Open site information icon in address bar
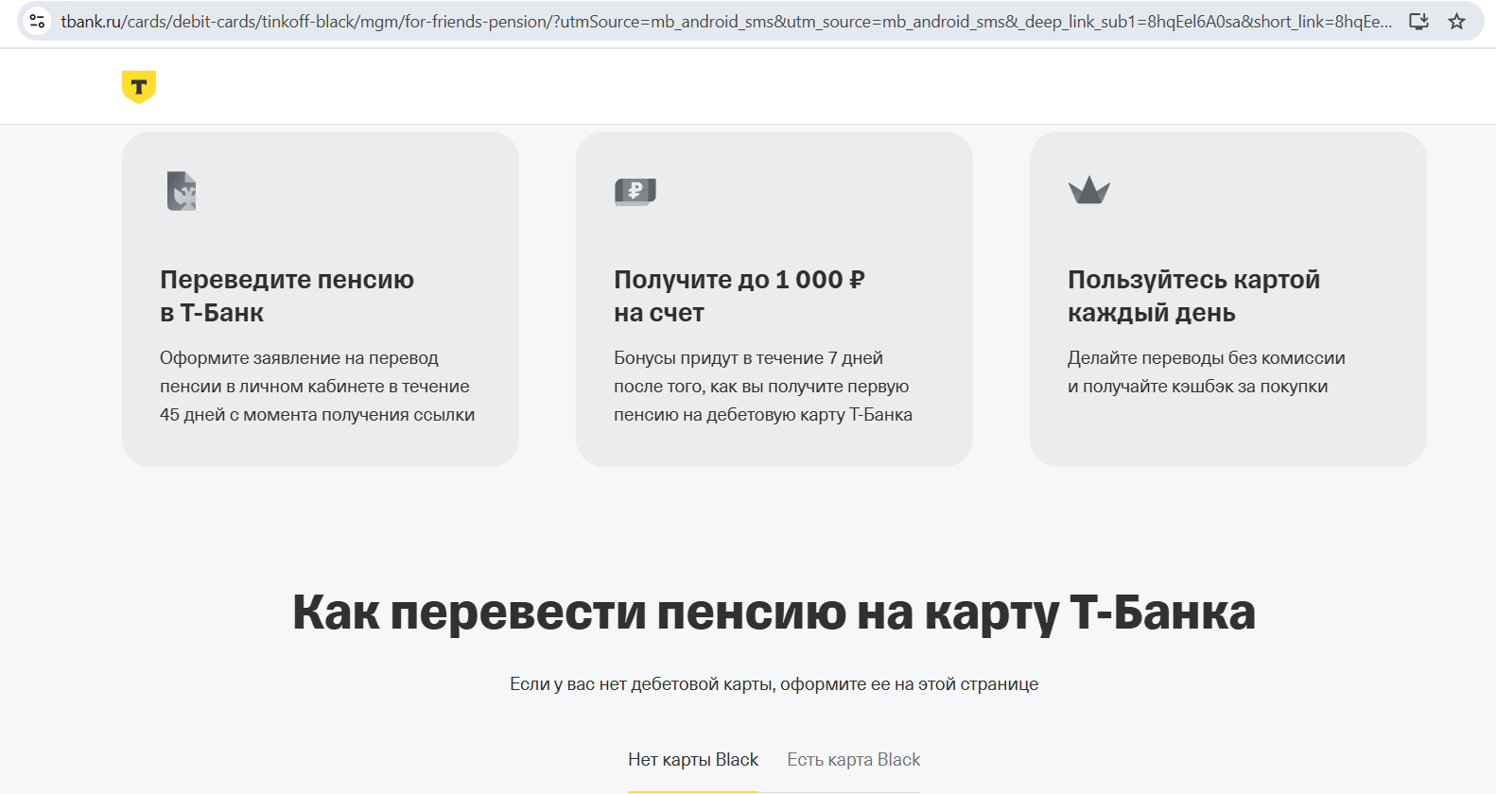This screenshot has height=794, width=1496. (x=37, y=21)
